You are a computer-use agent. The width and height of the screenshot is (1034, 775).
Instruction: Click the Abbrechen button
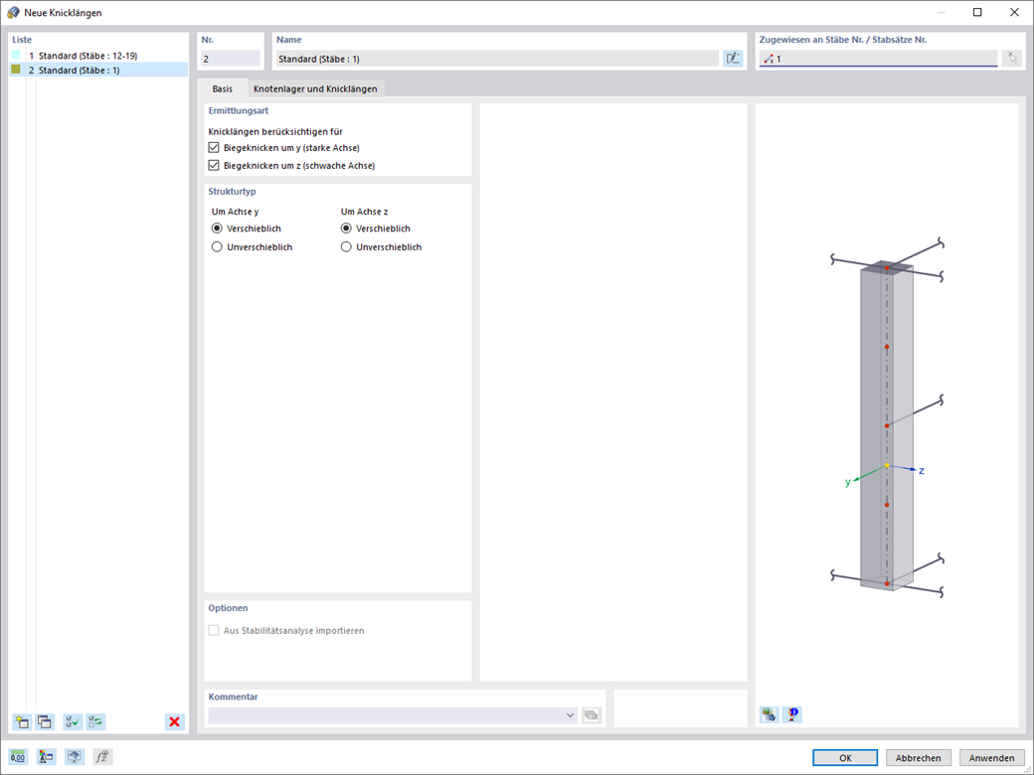coord(919,758)
